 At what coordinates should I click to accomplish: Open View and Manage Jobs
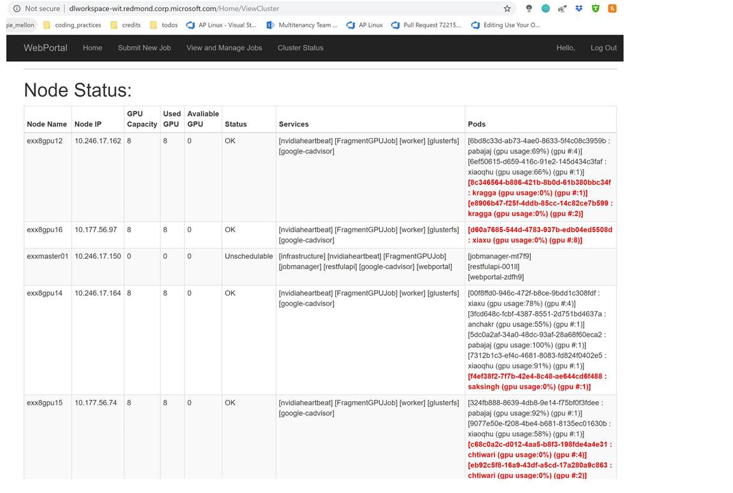[x=224, y=48]
